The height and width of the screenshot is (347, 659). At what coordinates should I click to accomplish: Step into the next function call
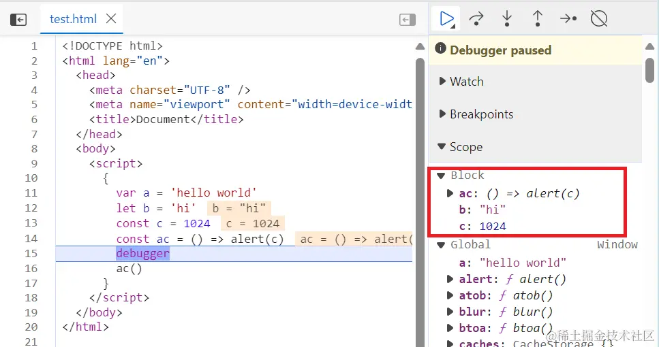pyautogui.click(x=507, y=19)
